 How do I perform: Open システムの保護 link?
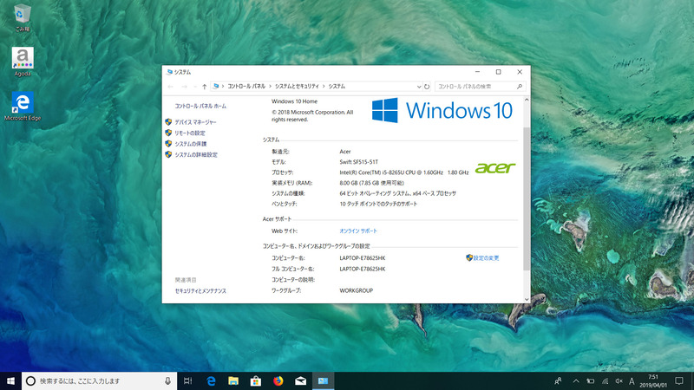pyautogui.click(x=191, y=144)
